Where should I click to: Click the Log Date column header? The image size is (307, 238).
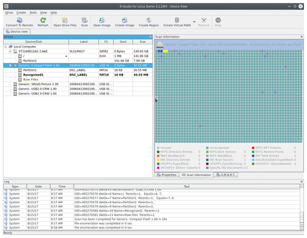[38, 186]
